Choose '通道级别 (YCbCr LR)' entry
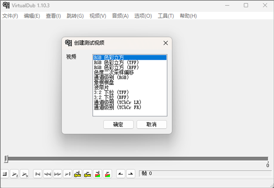This screenshot has width=274, height=188. tap(130, 102)
